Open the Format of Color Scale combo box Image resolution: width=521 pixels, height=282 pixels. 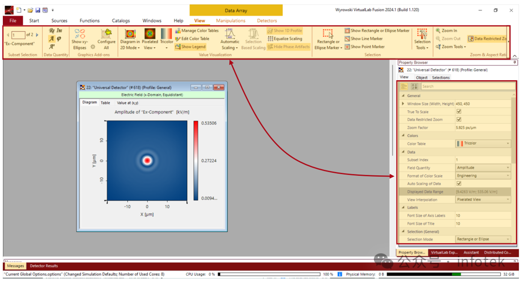[x=483, y=175]
